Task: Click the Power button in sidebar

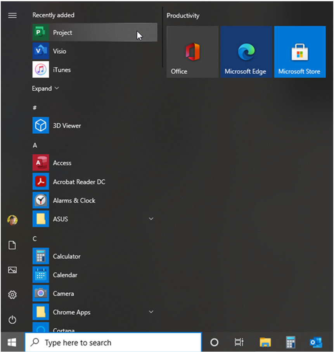Action: (x=12, y=320)
